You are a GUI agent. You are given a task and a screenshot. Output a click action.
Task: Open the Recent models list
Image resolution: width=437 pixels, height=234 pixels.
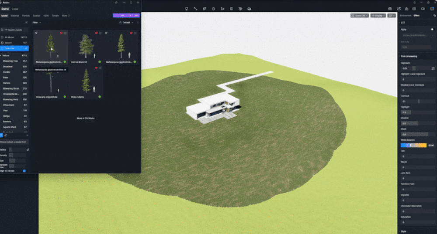(14, 43)
